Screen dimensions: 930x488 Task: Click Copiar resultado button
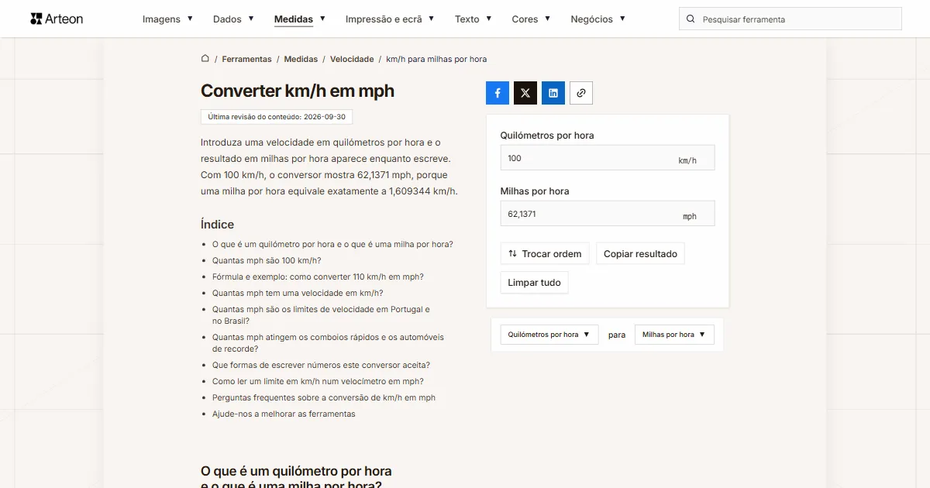640,254
